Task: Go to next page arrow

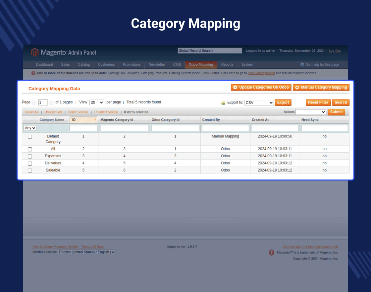Action: click(x=51, y=103)
